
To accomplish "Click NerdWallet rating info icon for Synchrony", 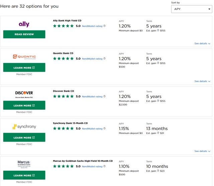I will coord(105,129).
